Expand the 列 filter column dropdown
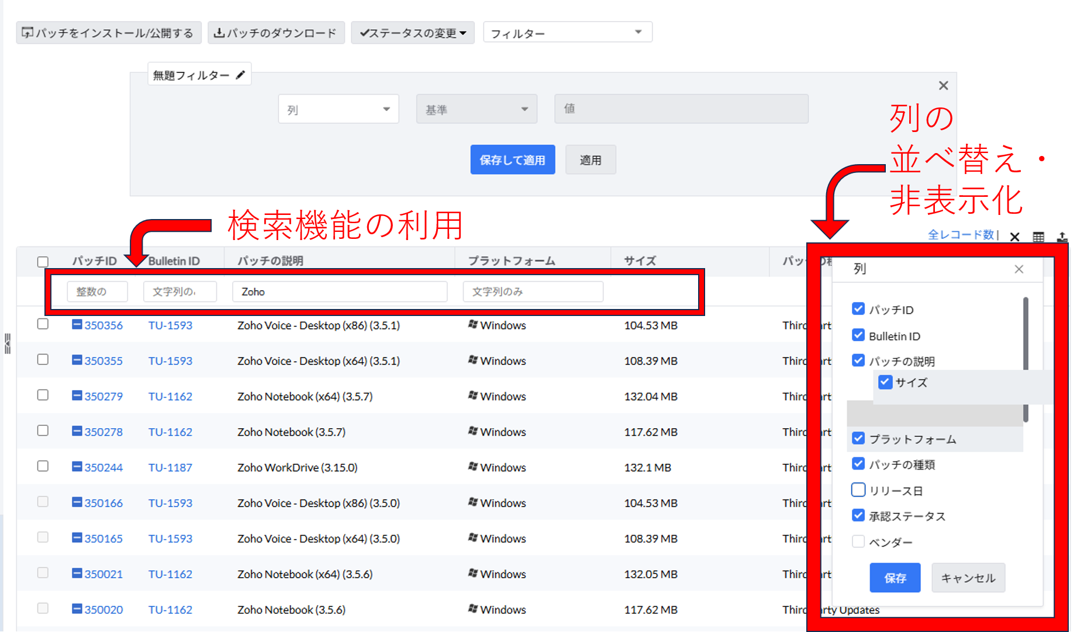The width and height of the screenshot is (1084, 632). click(339, 109)
